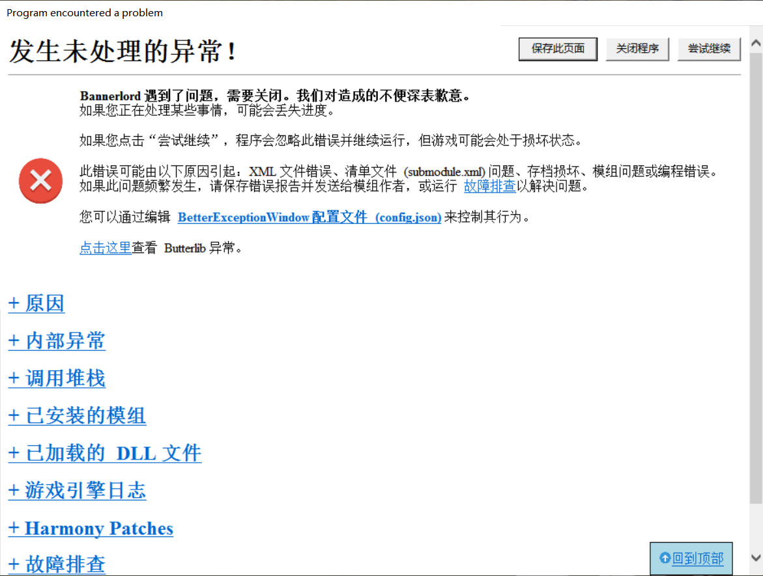Click the red error X icon
The image size is (763, 576).
[x=41, y=181]
